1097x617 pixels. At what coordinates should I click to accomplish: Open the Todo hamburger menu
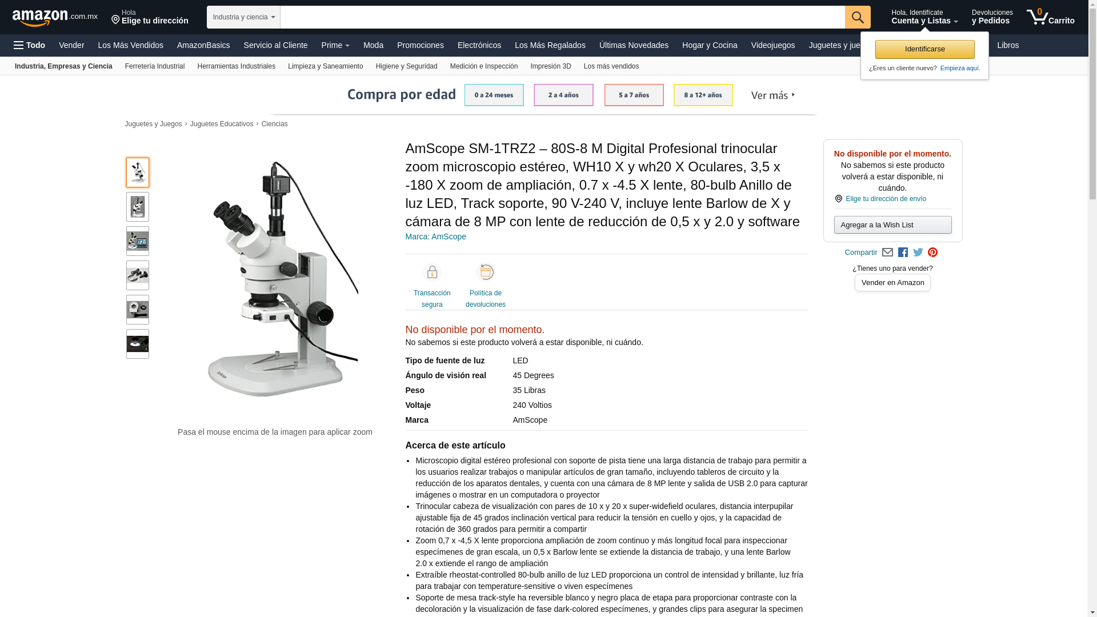[x=29, y=45]
